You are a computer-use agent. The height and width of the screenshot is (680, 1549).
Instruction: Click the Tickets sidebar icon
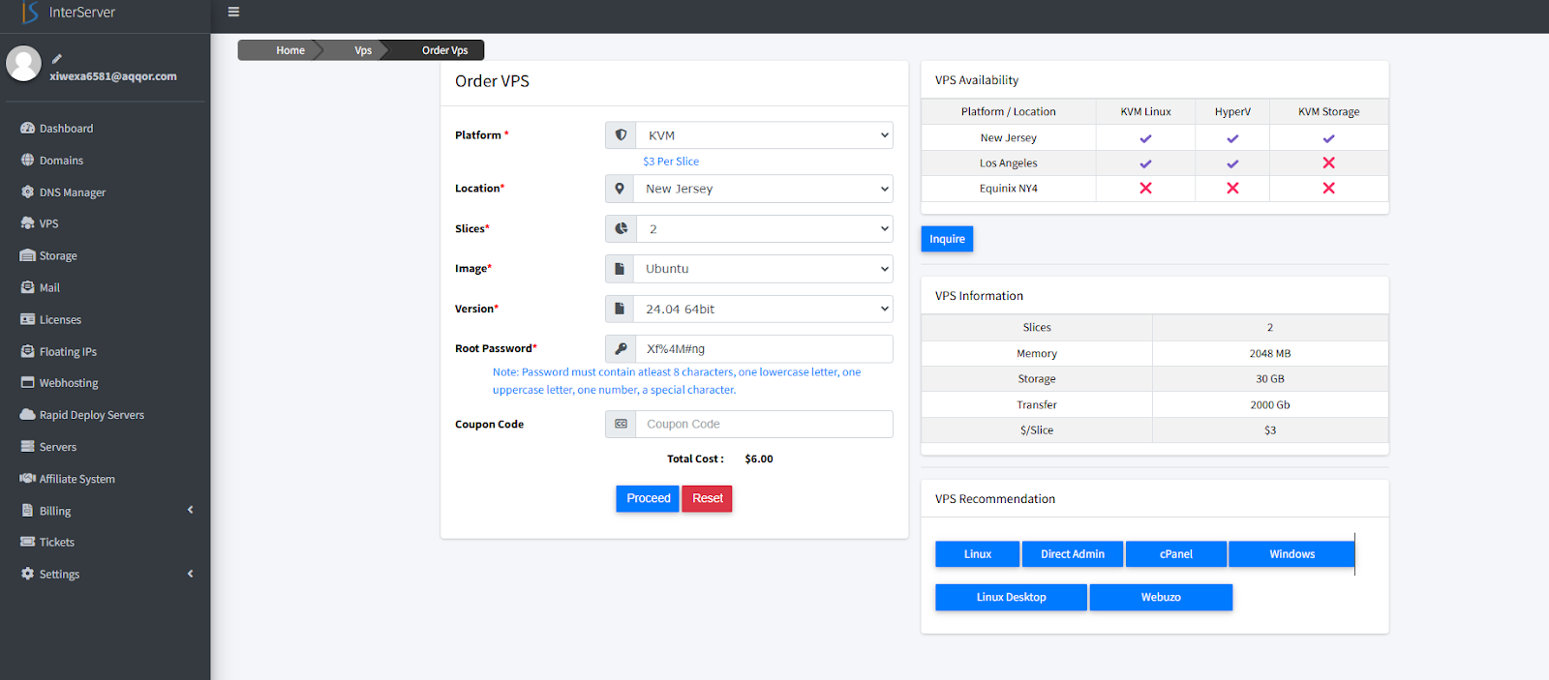[x=27, y=542]
